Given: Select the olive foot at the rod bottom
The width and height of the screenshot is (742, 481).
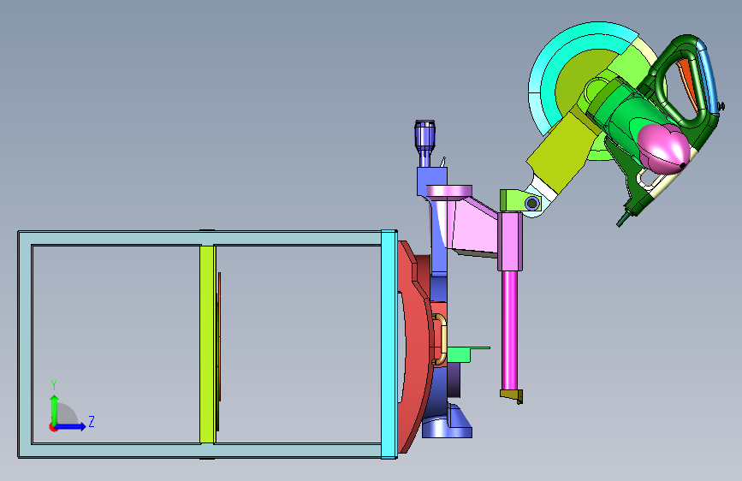Looking at the screenshot, I should click(512, 395).
